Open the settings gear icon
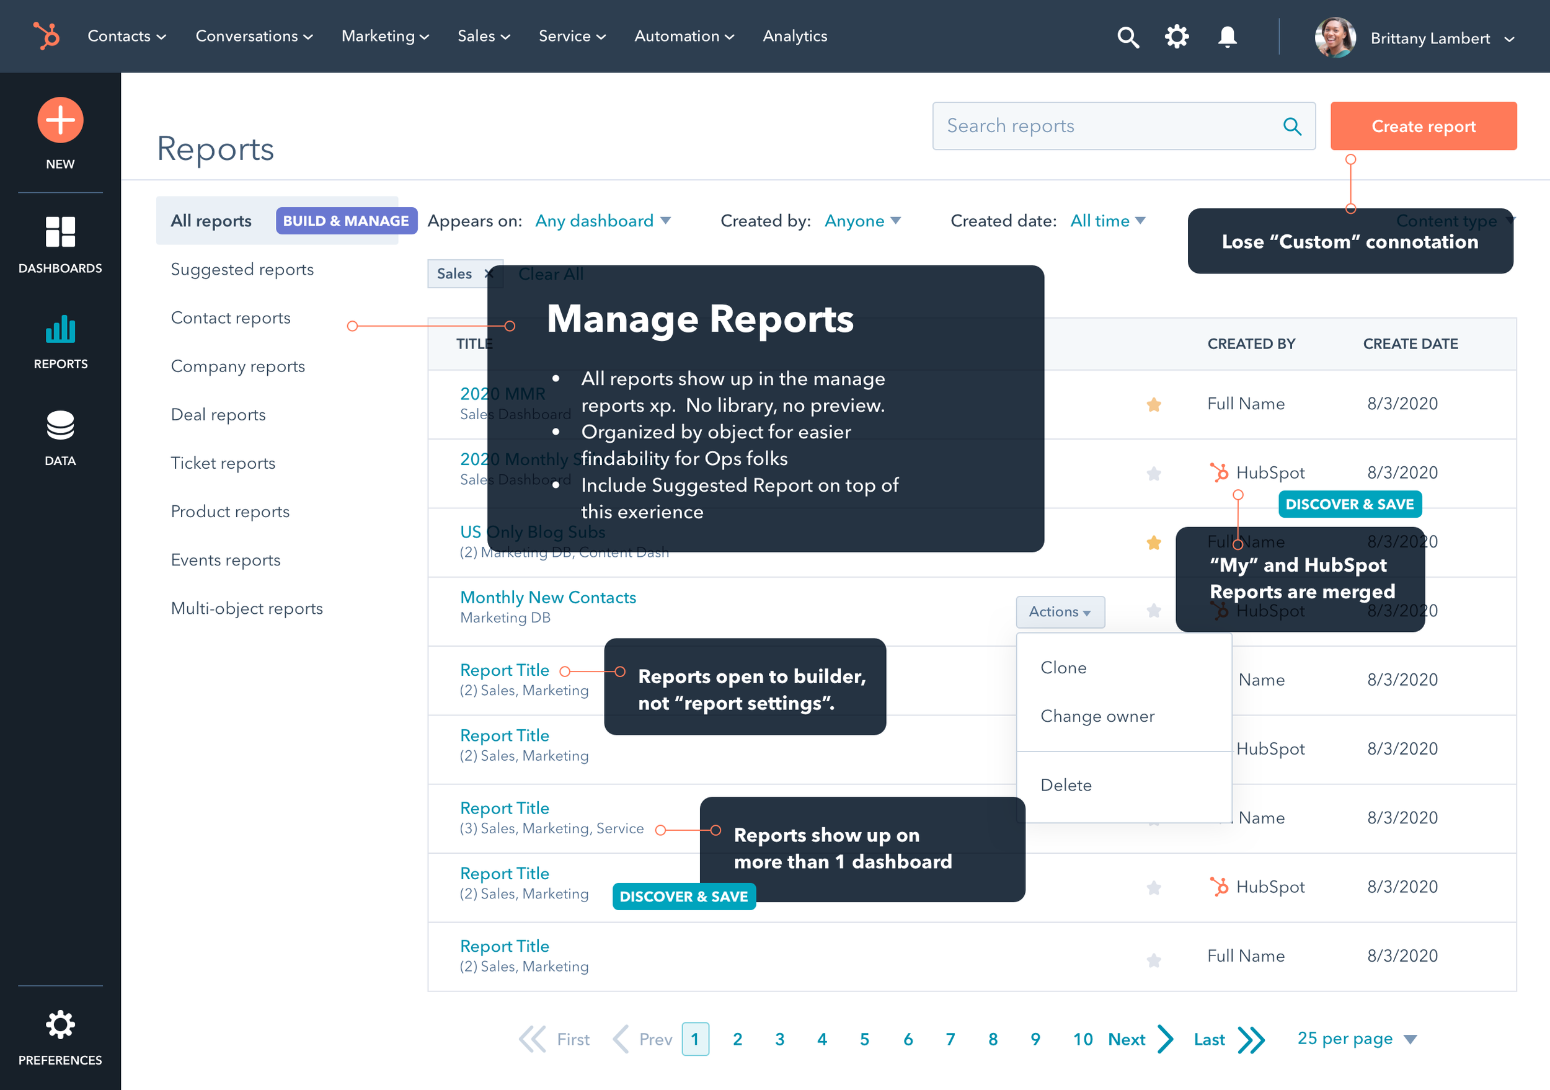Image resolution: width=1550 pixels, height=1090 pixels. pyautogui.click(x=1177, y=37)
